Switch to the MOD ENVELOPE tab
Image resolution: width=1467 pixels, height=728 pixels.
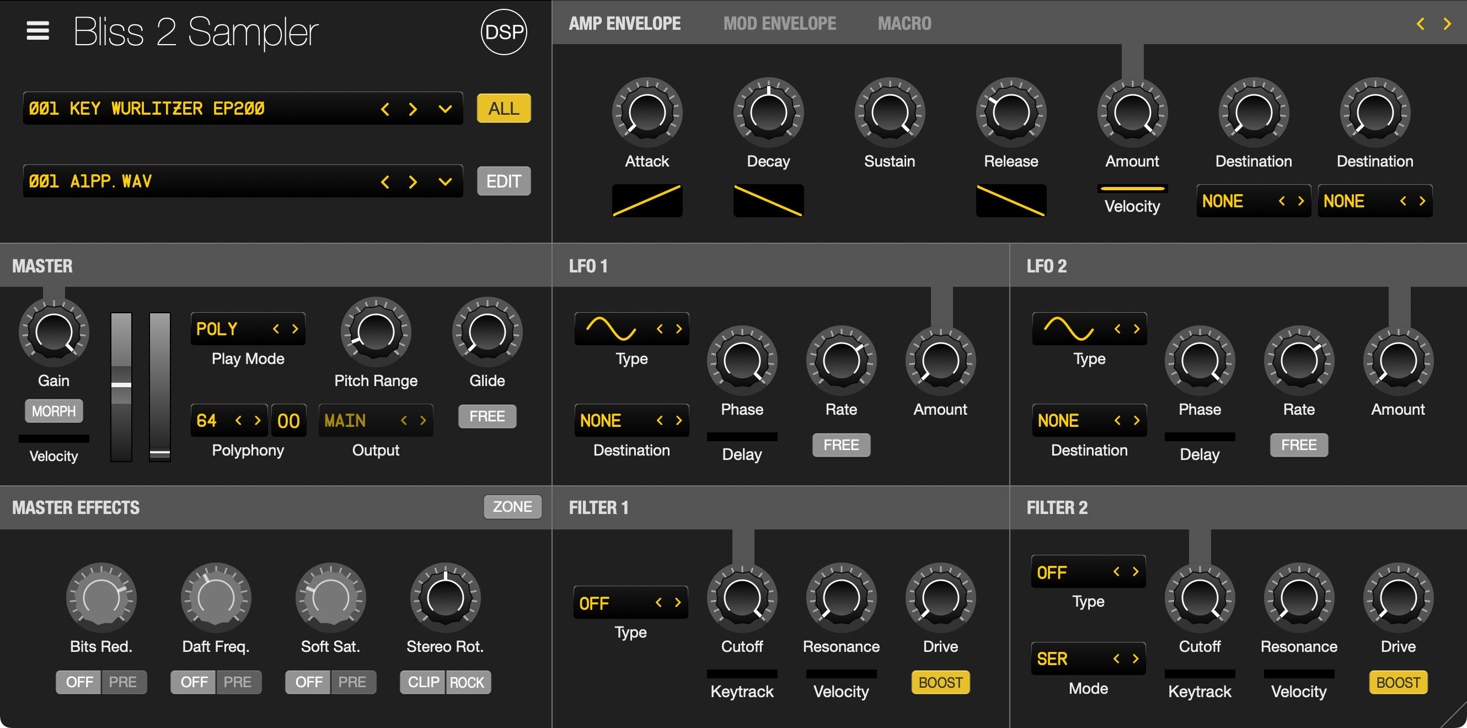click(x=780, y=23)
